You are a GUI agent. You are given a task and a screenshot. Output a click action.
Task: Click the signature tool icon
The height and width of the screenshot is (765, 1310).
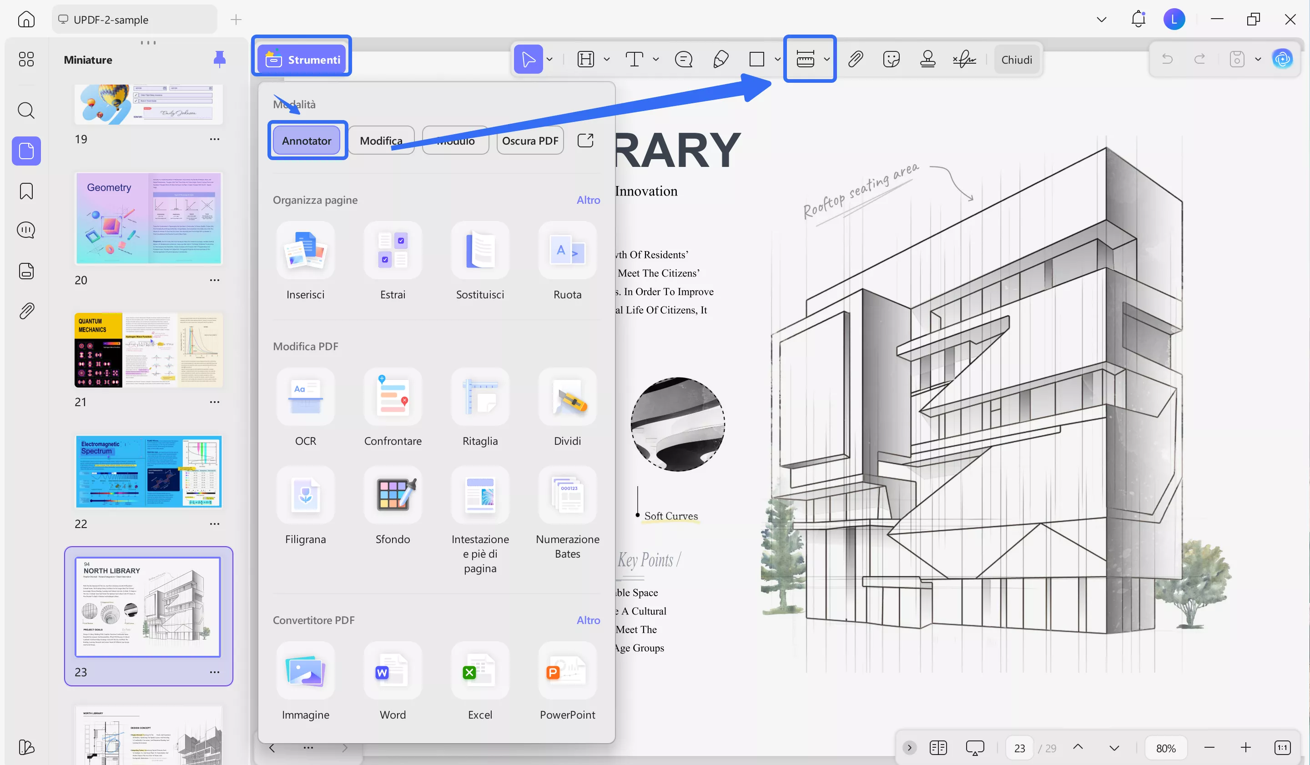tap(964, 59)
